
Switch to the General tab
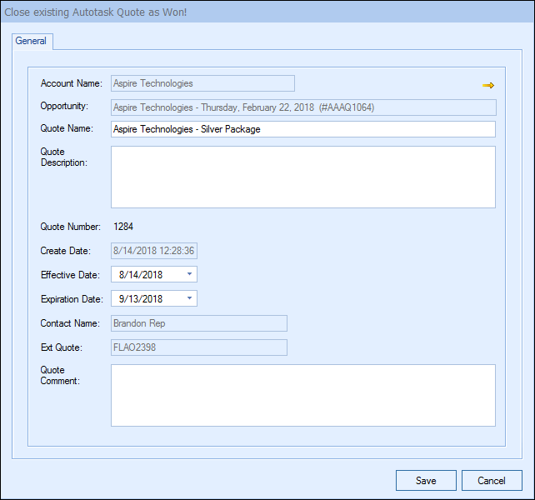click(32, 41)
